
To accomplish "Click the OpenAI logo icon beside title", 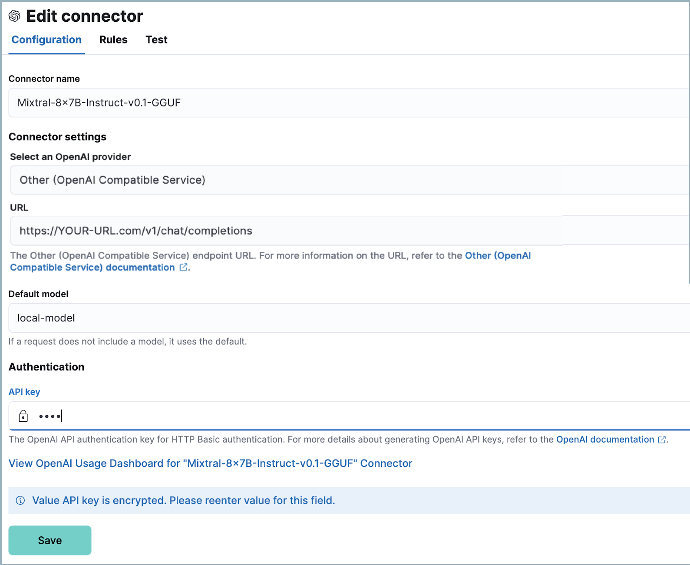I will [14, 16].
